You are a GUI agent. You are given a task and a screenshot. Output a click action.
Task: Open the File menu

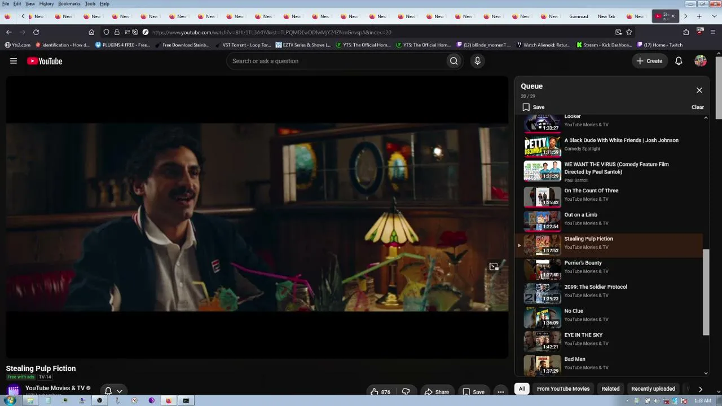(x=6, y=4)
